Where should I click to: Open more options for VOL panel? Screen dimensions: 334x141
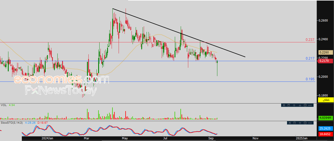(x=310, y=105)
